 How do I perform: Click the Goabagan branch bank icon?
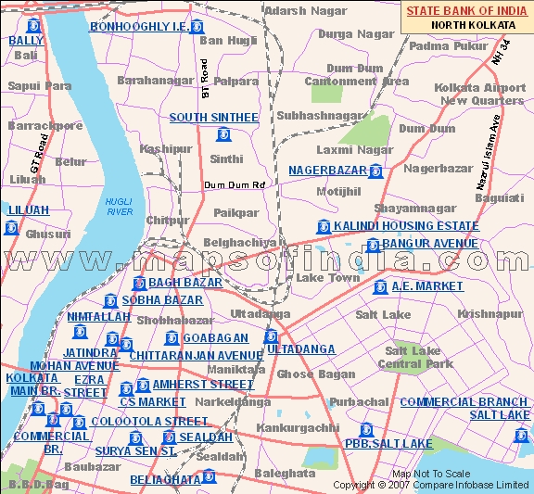pyautogui.click(x=172, y=338)
